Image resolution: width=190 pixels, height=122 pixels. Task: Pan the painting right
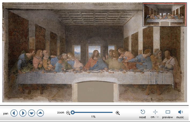[23, 113]
